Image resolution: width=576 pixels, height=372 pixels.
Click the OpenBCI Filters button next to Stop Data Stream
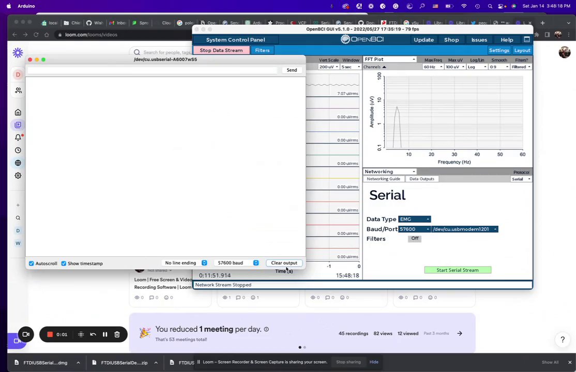coord(262,50)
